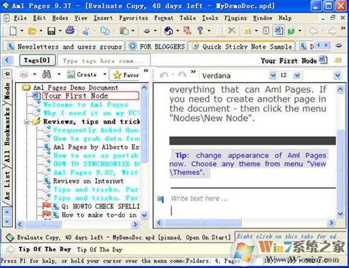Select How to make to-do node
The width and height of the screenshot is (349, 268).
click(x=99, y=215)
